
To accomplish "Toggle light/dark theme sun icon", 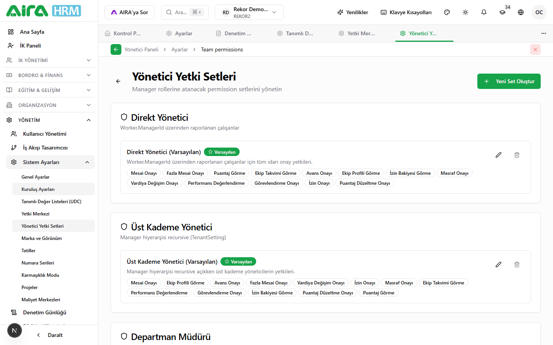I will (x=465, y=12).
